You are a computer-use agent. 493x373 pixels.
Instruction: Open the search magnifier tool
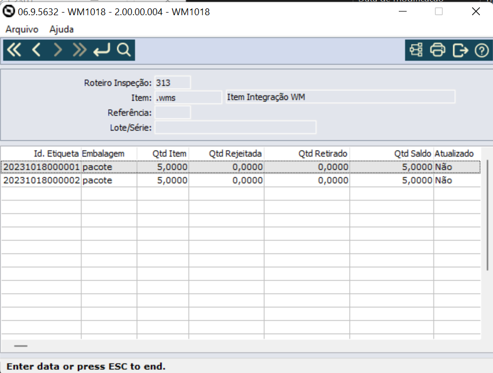(124, 50)
